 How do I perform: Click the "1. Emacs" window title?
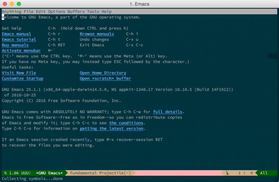139,4
